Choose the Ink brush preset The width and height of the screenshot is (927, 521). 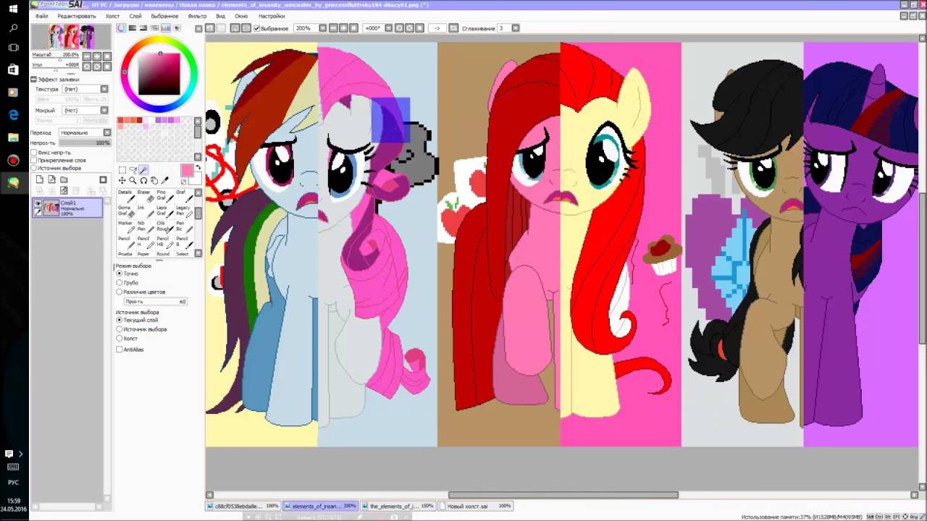coord(146,211)
